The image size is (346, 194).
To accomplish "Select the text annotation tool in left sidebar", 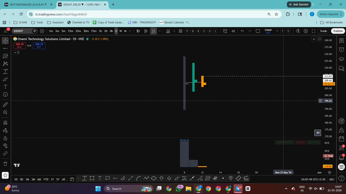I will tap(5, 87).
